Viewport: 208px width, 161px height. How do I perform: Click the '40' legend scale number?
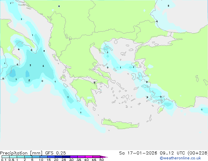[86, 160]
